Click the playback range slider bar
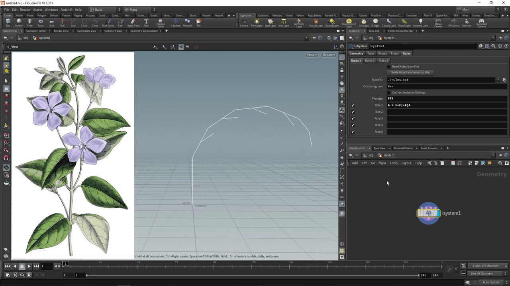This screenshot has height=286, width=510. 253,275
